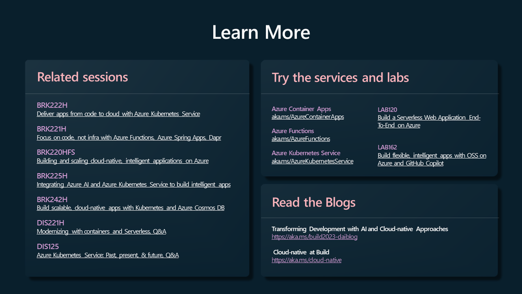Open the 'Building and scaling cloud-native' session link

pos(122,161)
